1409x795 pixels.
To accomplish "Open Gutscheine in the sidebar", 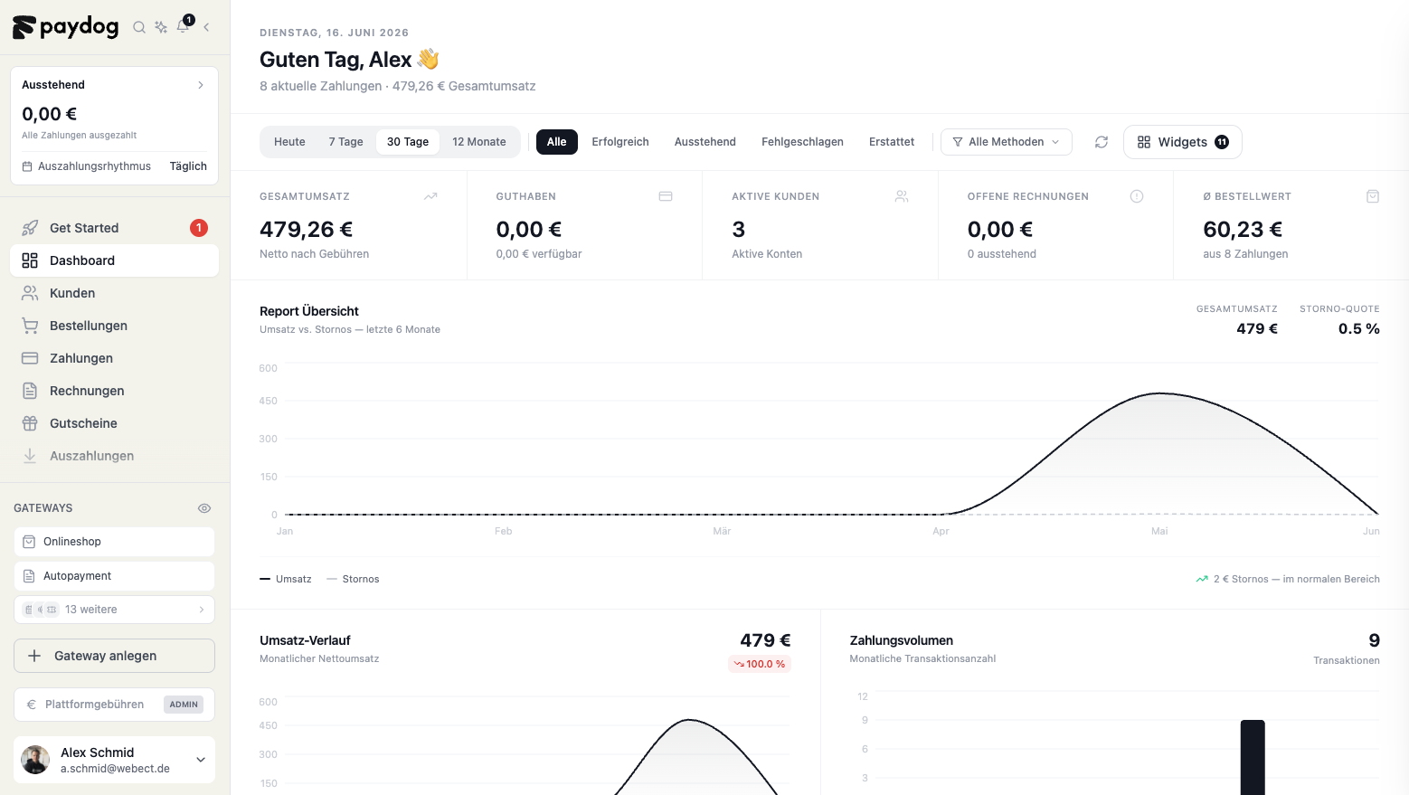I will (x=114, y=423).
